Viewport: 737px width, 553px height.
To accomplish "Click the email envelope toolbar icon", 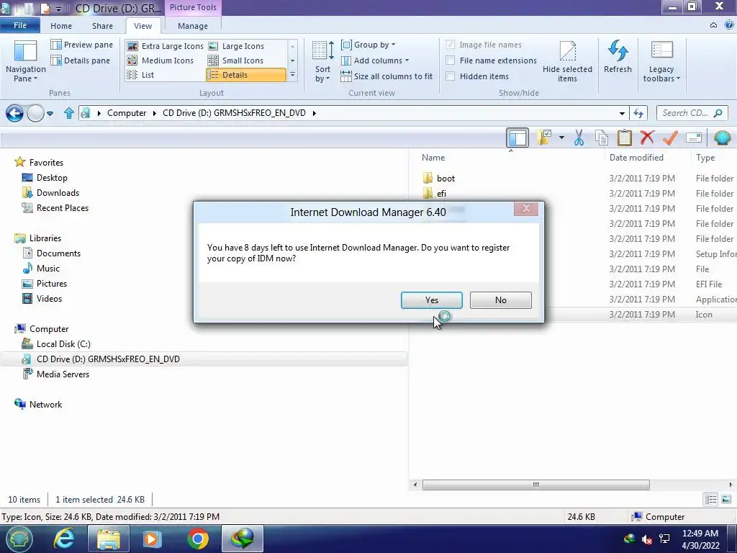I will 694,138.
